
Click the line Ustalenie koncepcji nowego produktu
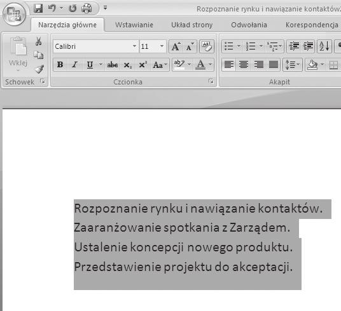point(183,248)
